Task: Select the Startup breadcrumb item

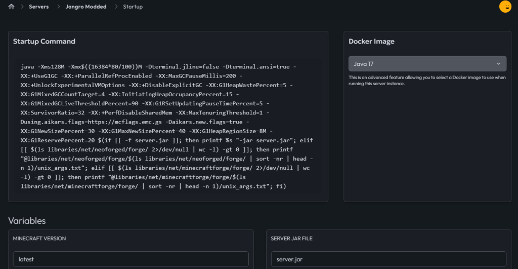Action: (x=133, y=7)
